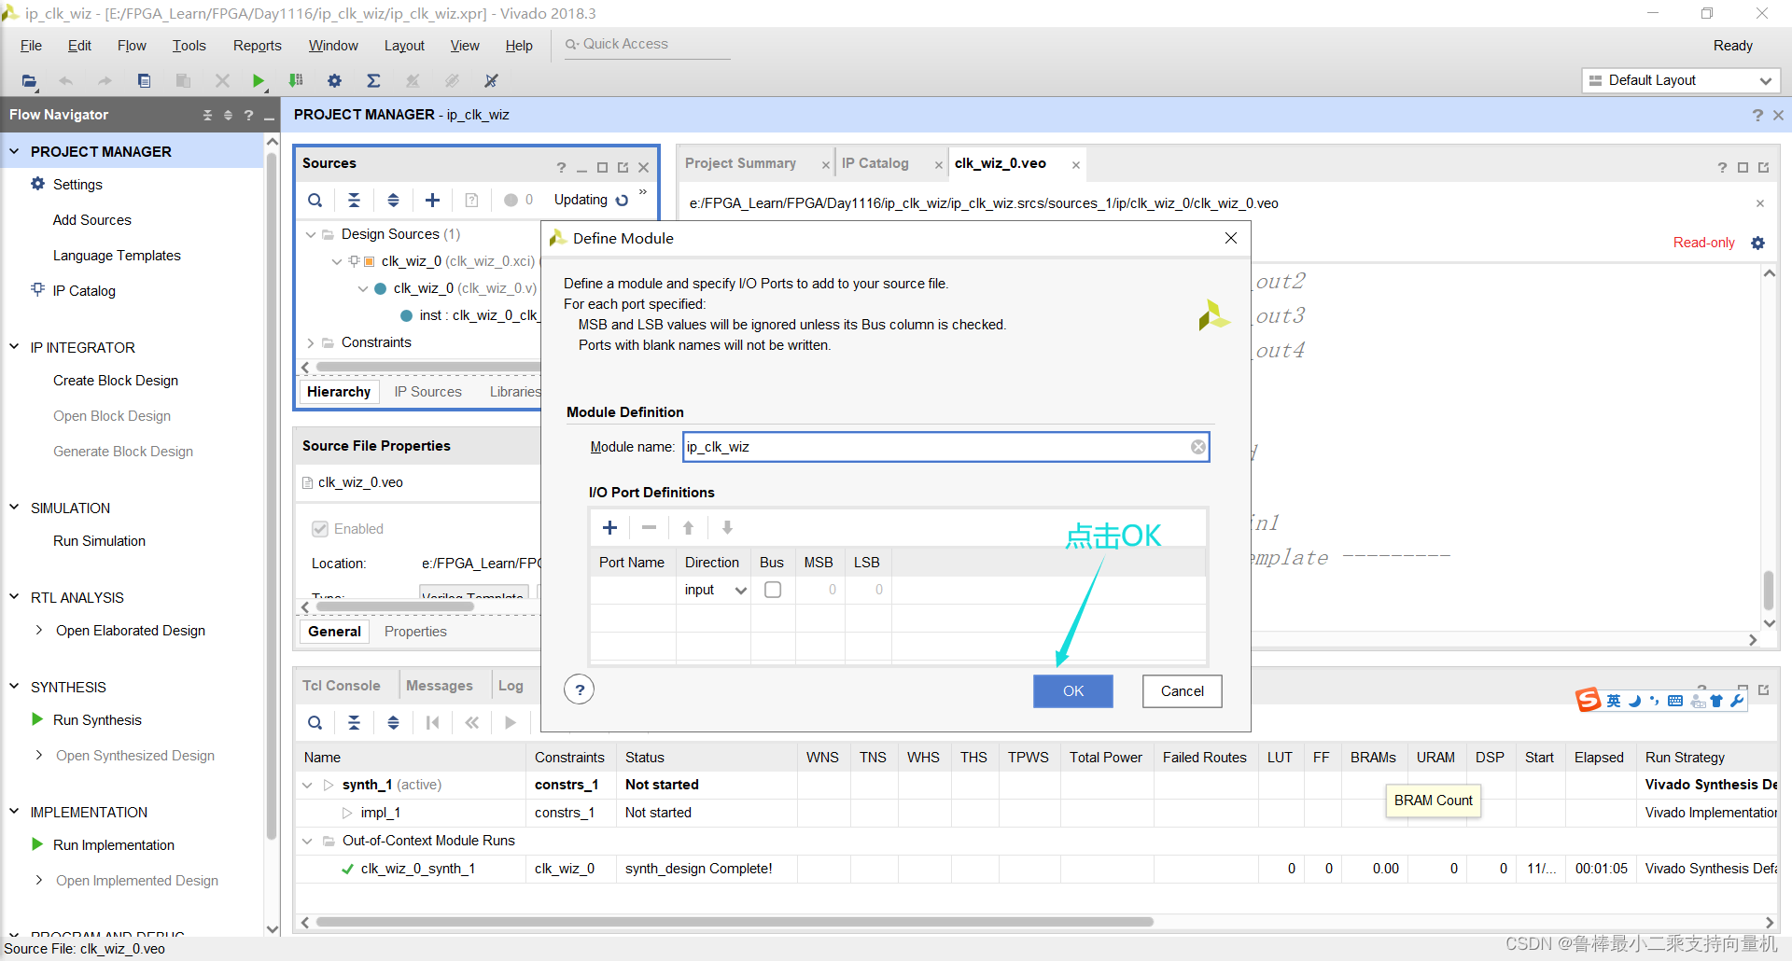Viewport: 1792px width, 961px height.
Task: Add a port row in Define Module
Action: [x=610, y=528]
